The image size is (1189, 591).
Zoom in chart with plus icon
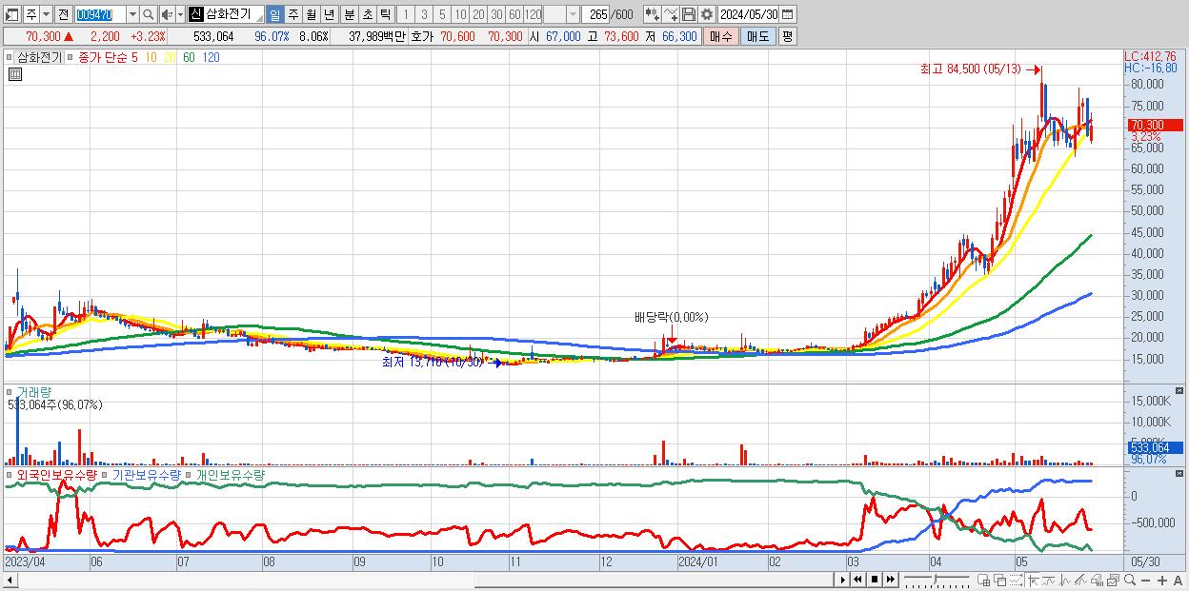(1162, 580)
